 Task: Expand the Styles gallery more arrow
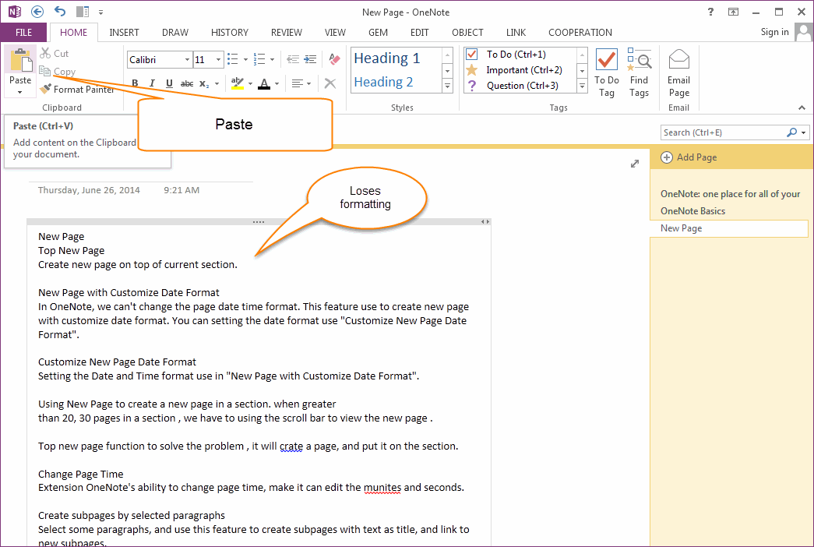447,86
